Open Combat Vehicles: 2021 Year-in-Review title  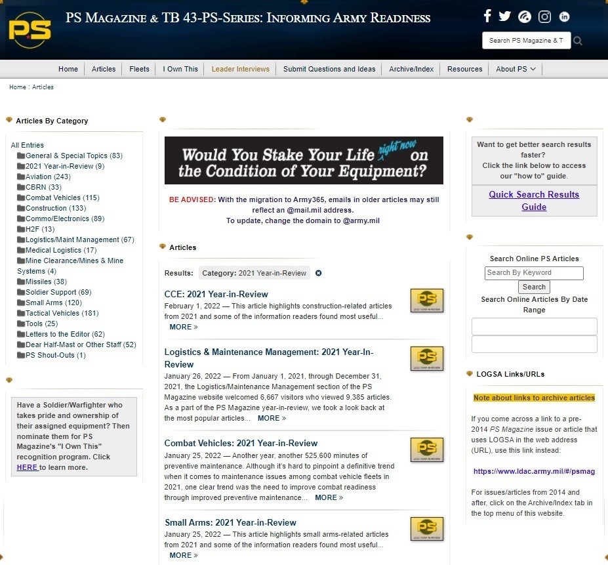pyautogui.click(x=241, y=443)
